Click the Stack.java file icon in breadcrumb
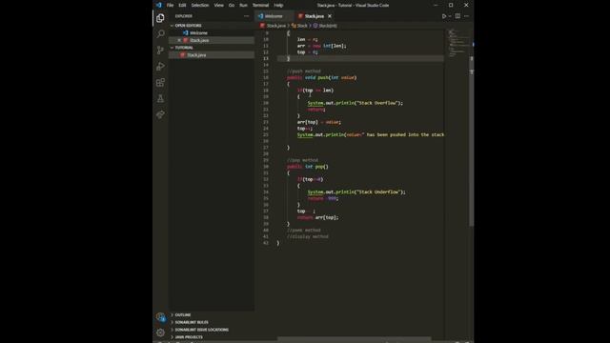This screenshot has height=343, width=610. [x=262, y=26]
